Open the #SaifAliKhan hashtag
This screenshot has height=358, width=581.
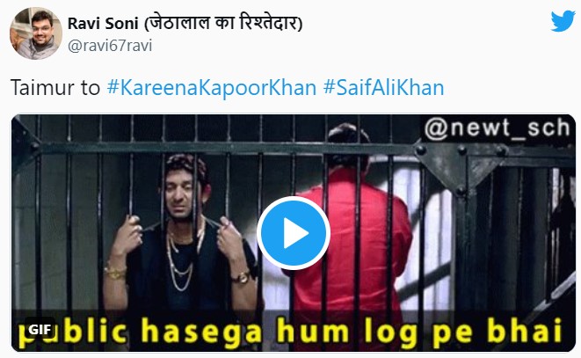click(383, 88)
